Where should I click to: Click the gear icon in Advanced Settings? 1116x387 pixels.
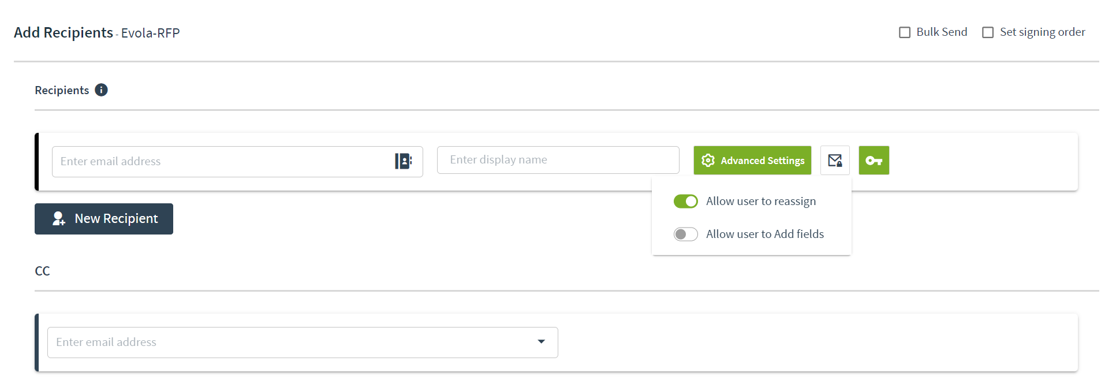point(708,161)
